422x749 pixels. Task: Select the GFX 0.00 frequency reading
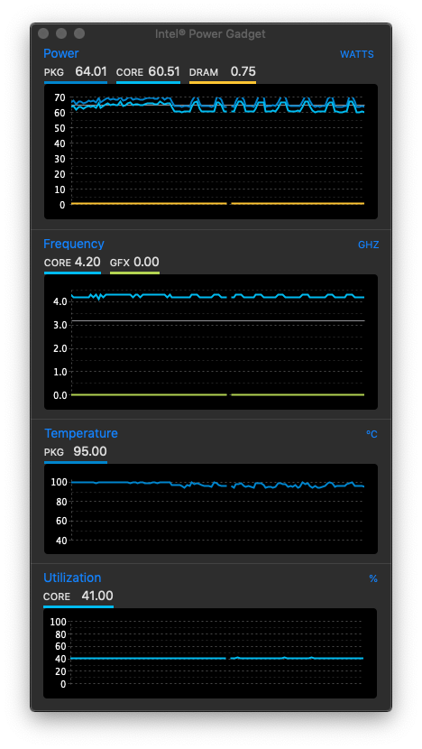coord(134,263)
